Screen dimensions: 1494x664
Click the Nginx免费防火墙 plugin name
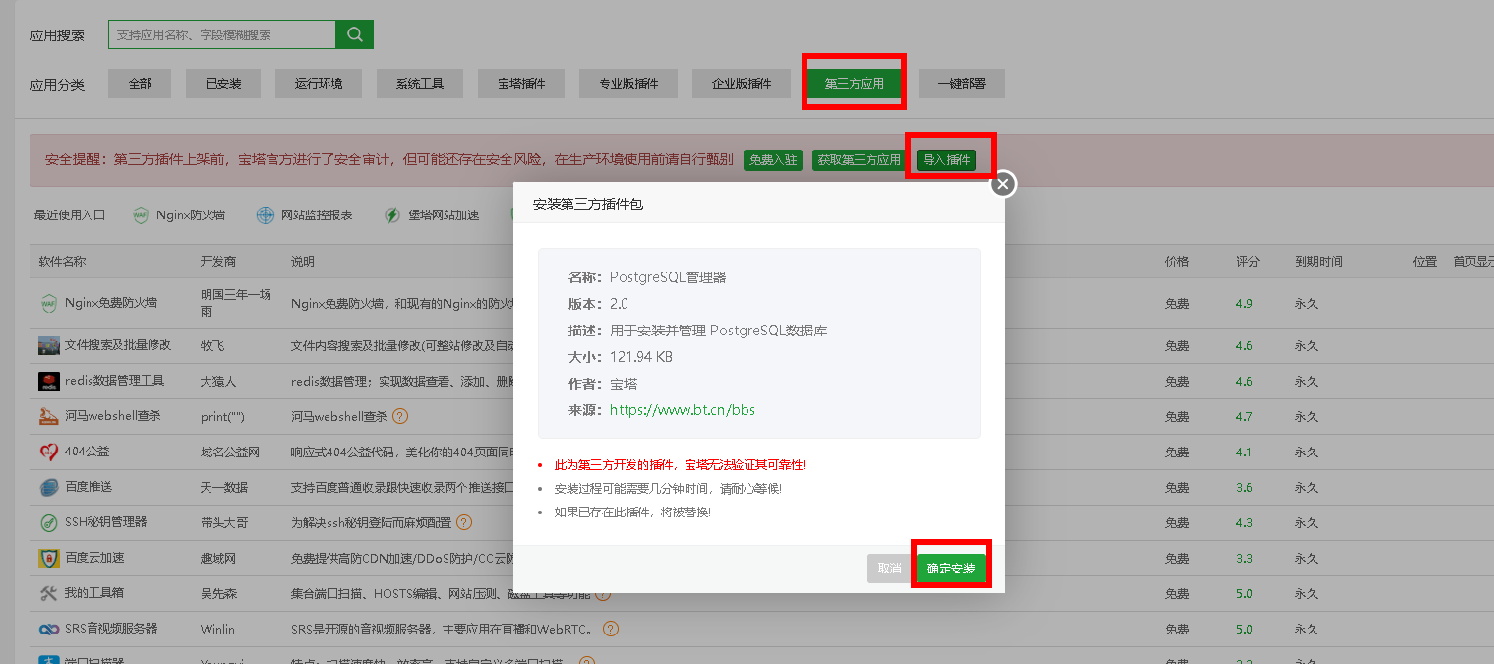(x=111, y=304)
